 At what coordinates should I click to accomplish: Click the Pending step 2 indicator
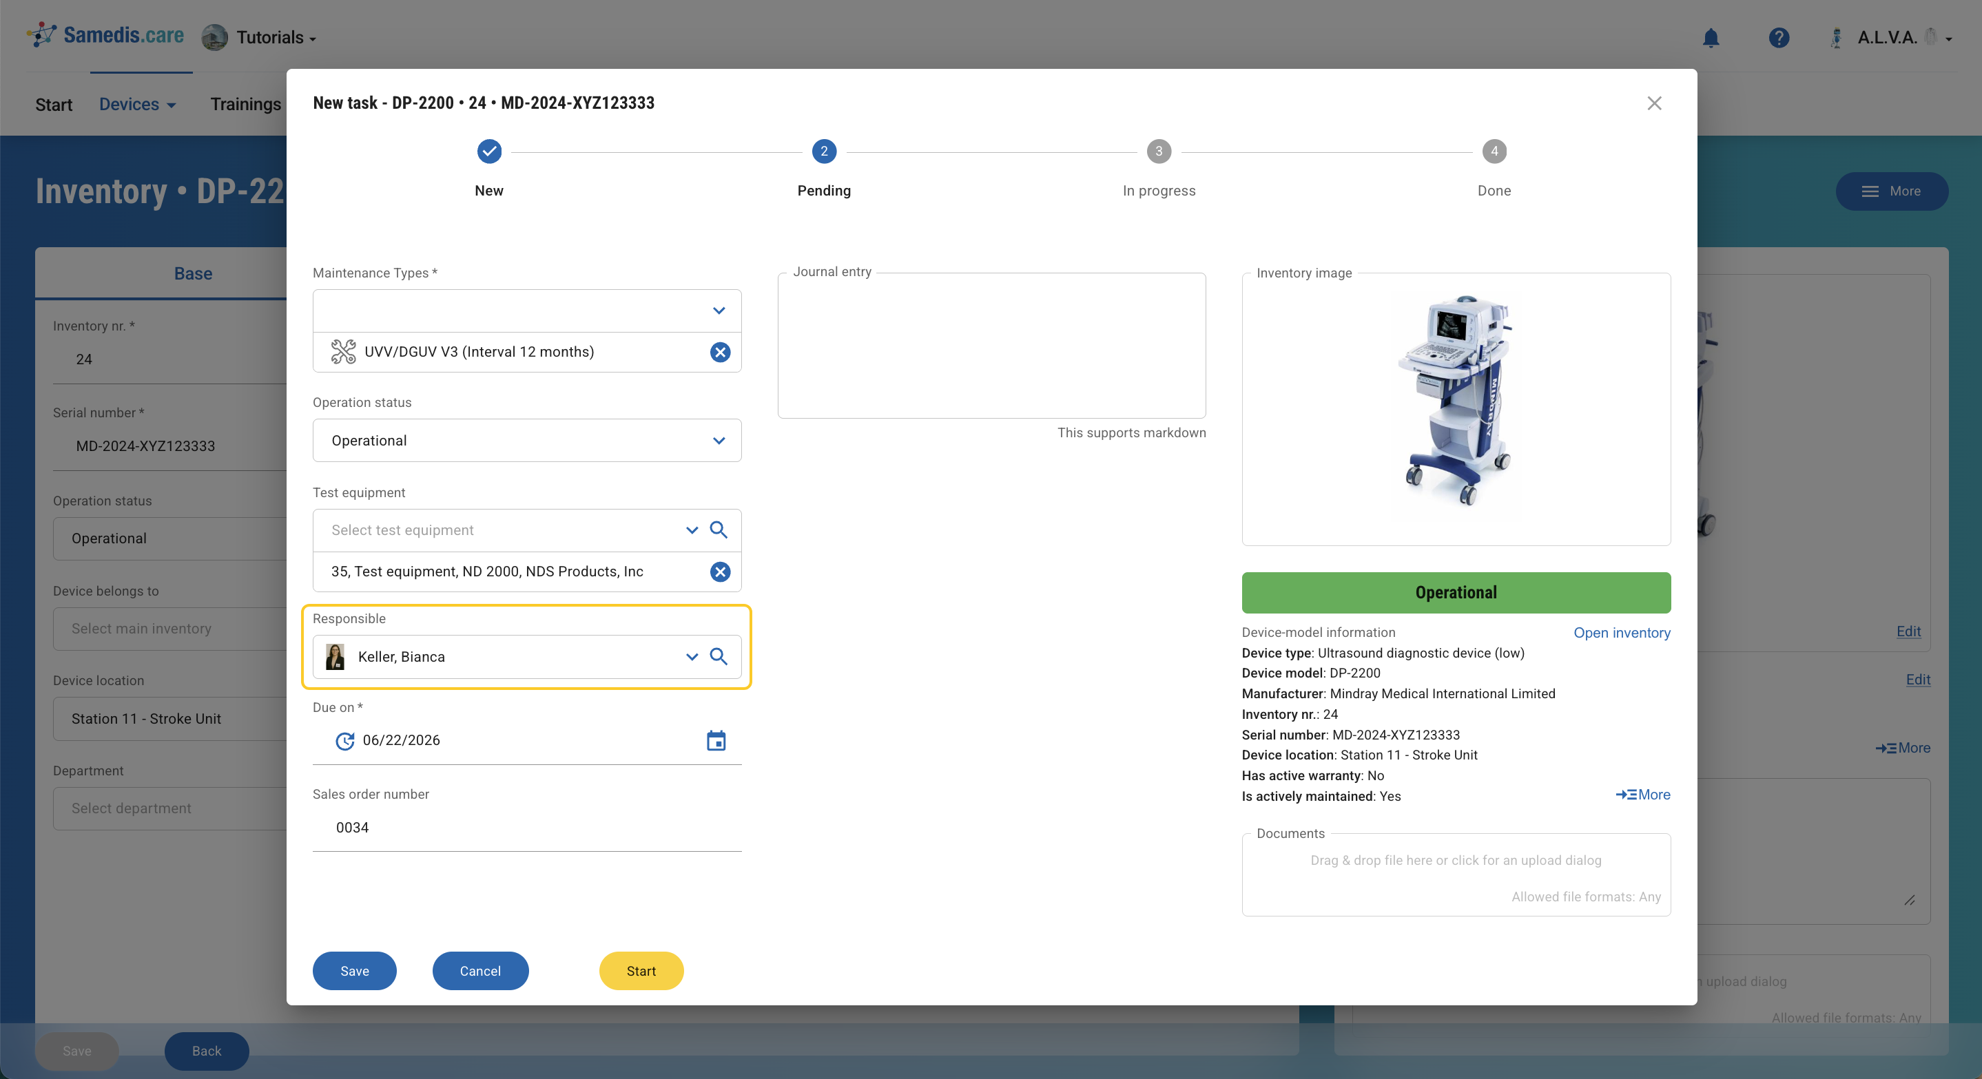[823, 151]
